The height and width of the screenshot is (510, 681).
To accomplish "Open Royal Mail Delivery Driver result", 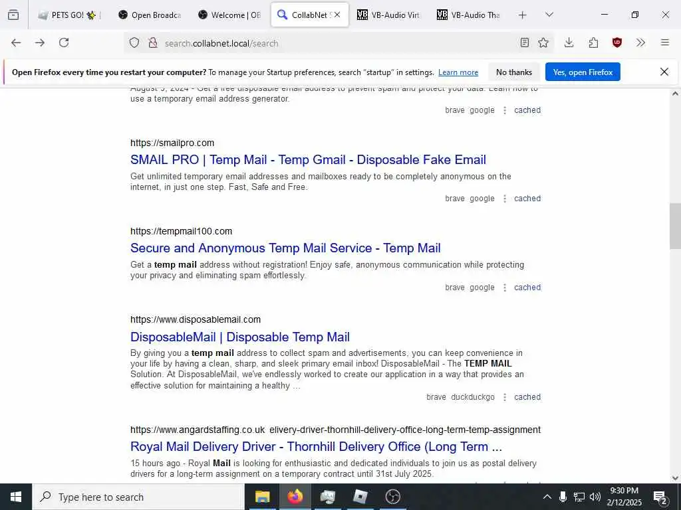I will (x=316, y=447).
